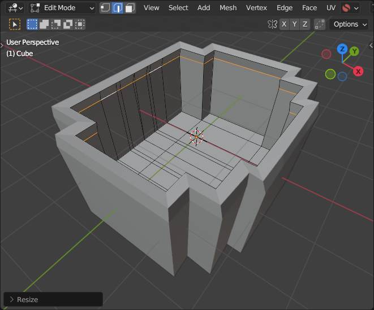Viewport: 374px width, 310px height.
Task: Open the Mesh menu
Action: (x=228, y=8)
